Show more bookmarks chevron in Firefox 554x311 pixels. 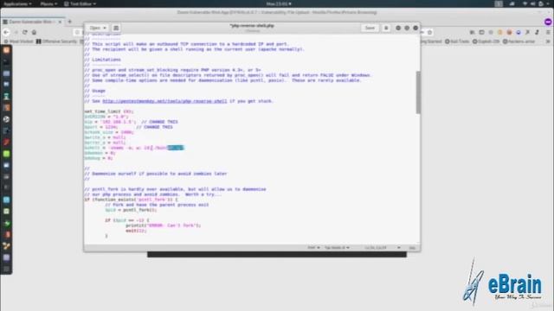click(548, 41)
